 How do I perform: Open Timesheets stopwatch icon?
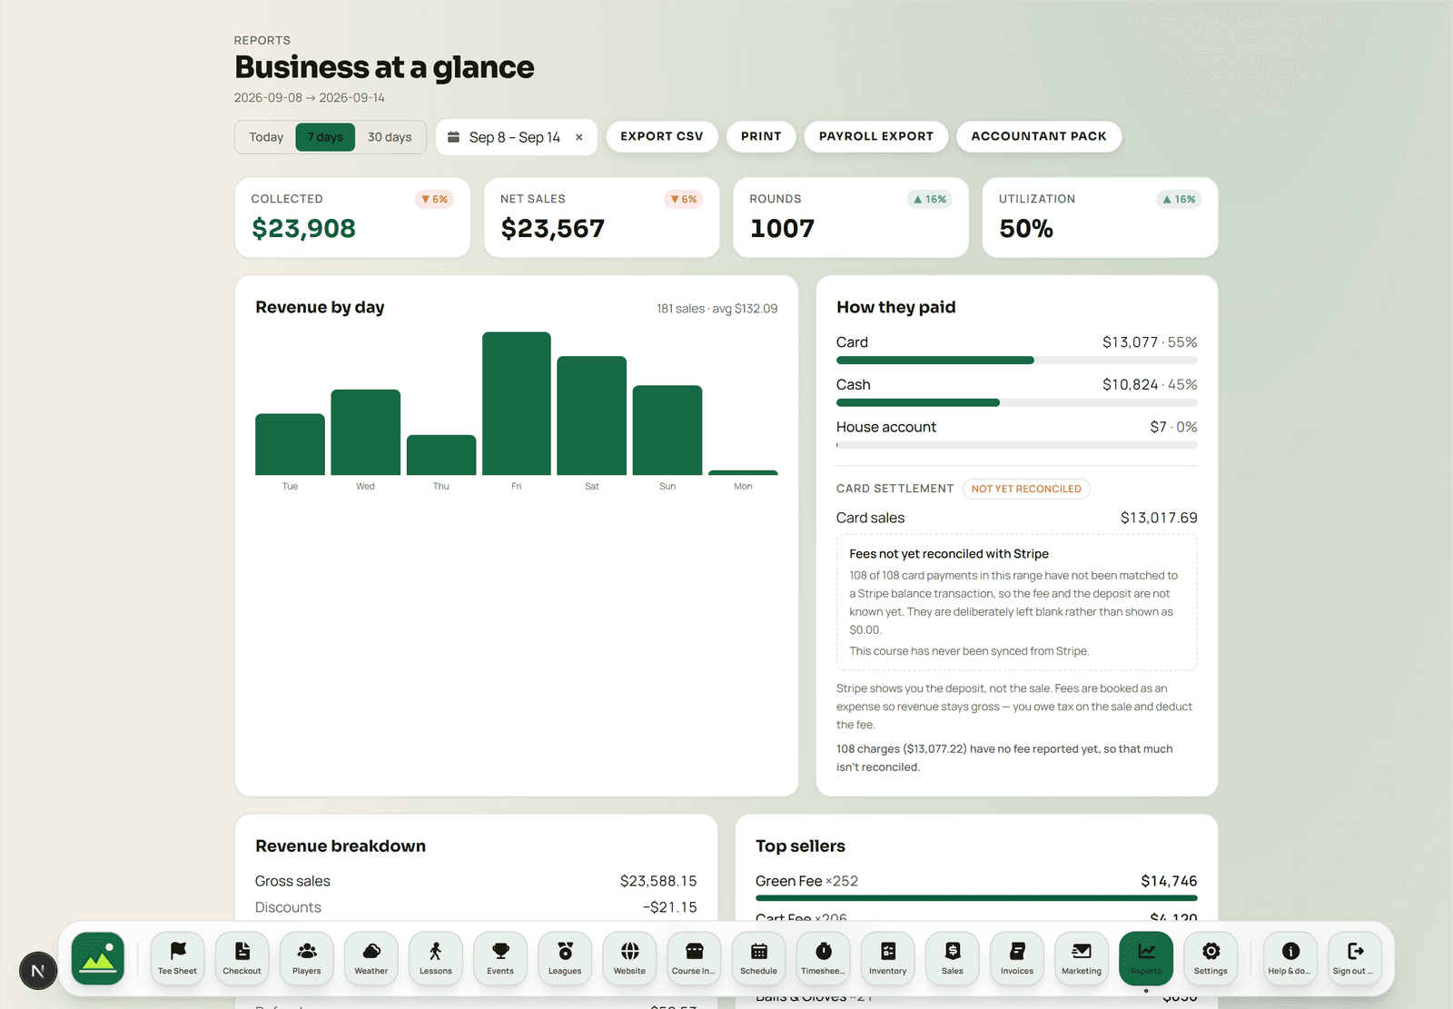[823, 958]
